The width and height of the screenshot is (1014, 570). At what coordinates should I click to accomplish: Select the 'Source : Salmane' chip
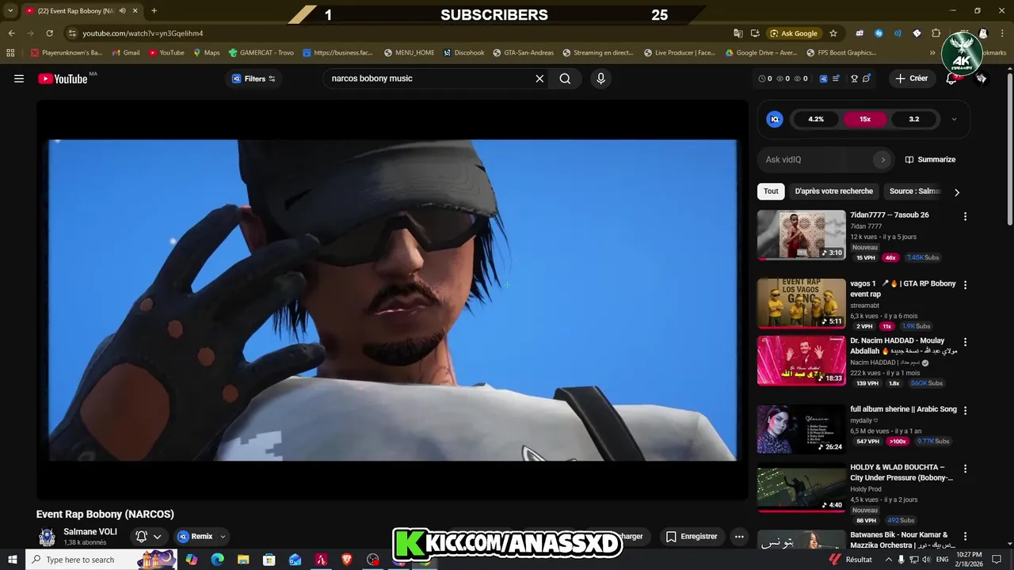pos(914,191)
